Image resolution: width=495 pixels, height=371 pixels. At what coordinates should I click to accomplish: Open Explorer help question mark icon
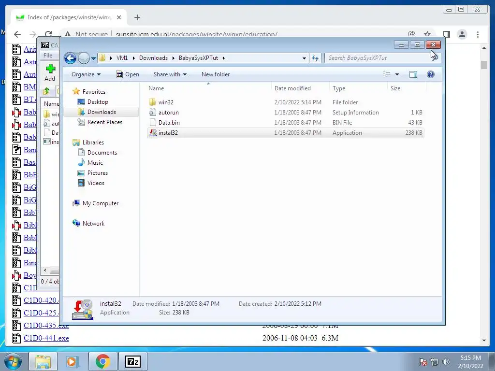431,74
